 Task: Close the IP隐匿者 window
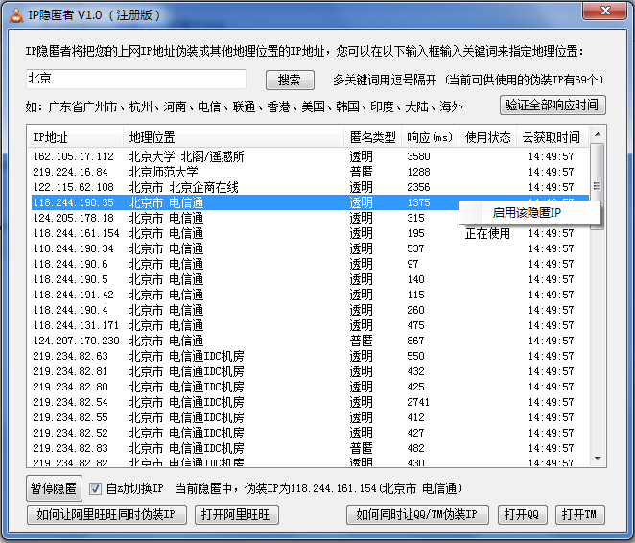(604, 11)
